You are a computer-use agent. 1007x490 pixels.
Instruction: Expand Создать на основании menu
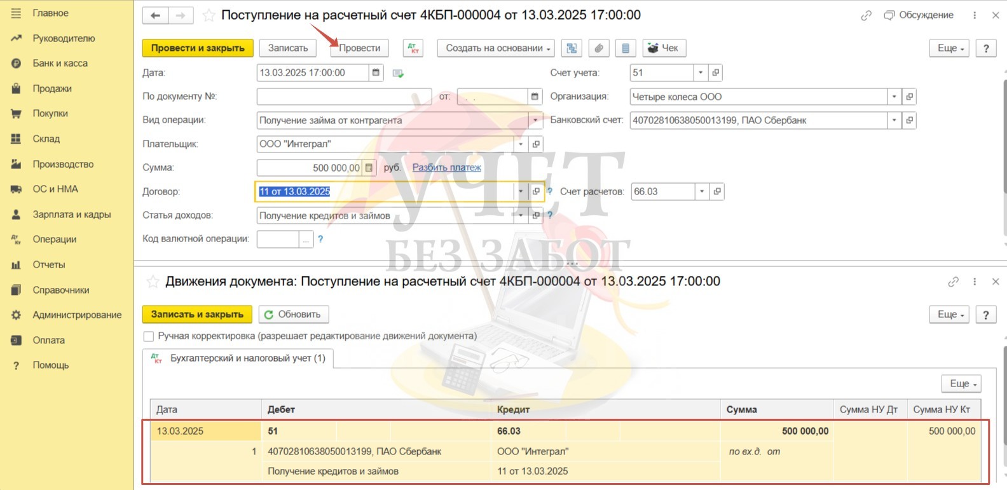pyautogui.click(x=496, y=48)
